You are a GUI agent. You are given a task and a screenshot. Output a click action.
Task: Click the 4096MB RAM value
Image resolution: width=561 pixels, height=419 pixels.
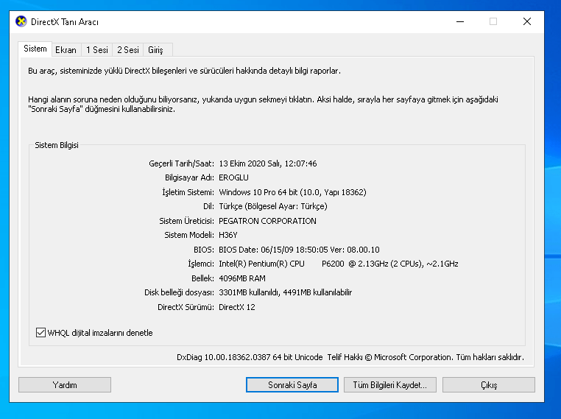pos(242,278)
